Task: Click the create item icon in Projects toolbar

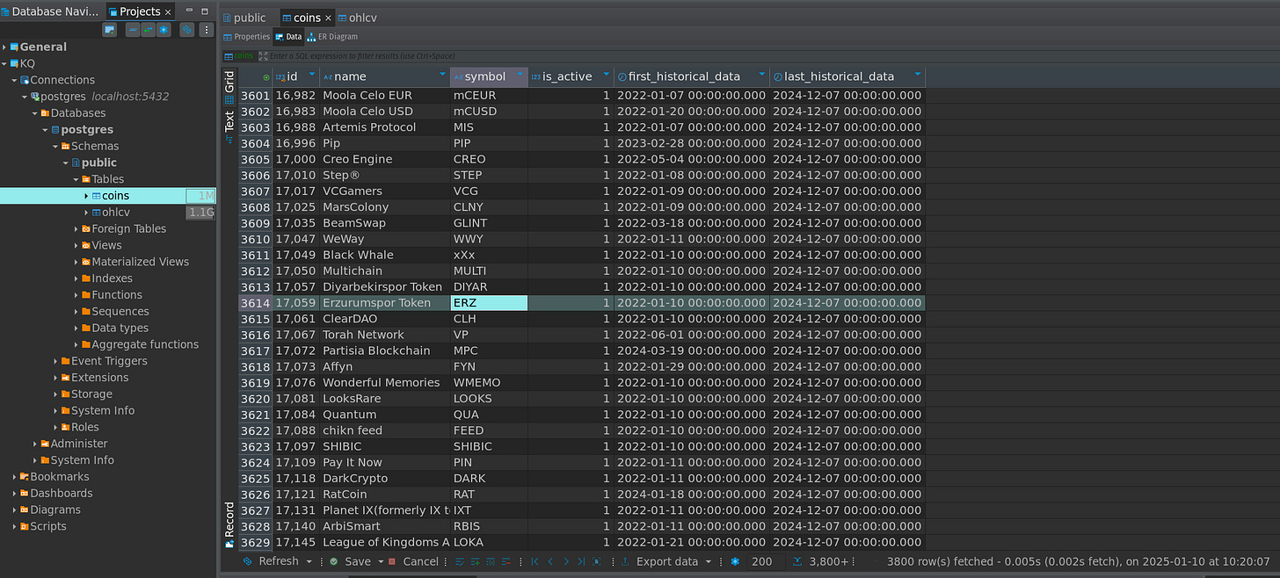Action: [110, 30]
